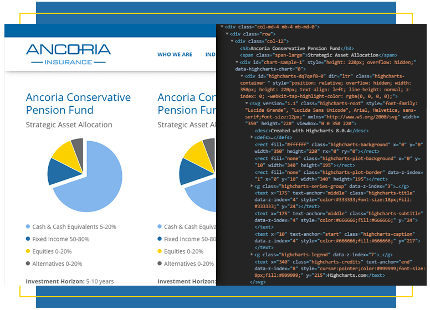
Task: Select the closing /svg tag line
Action: click(258, 282)
